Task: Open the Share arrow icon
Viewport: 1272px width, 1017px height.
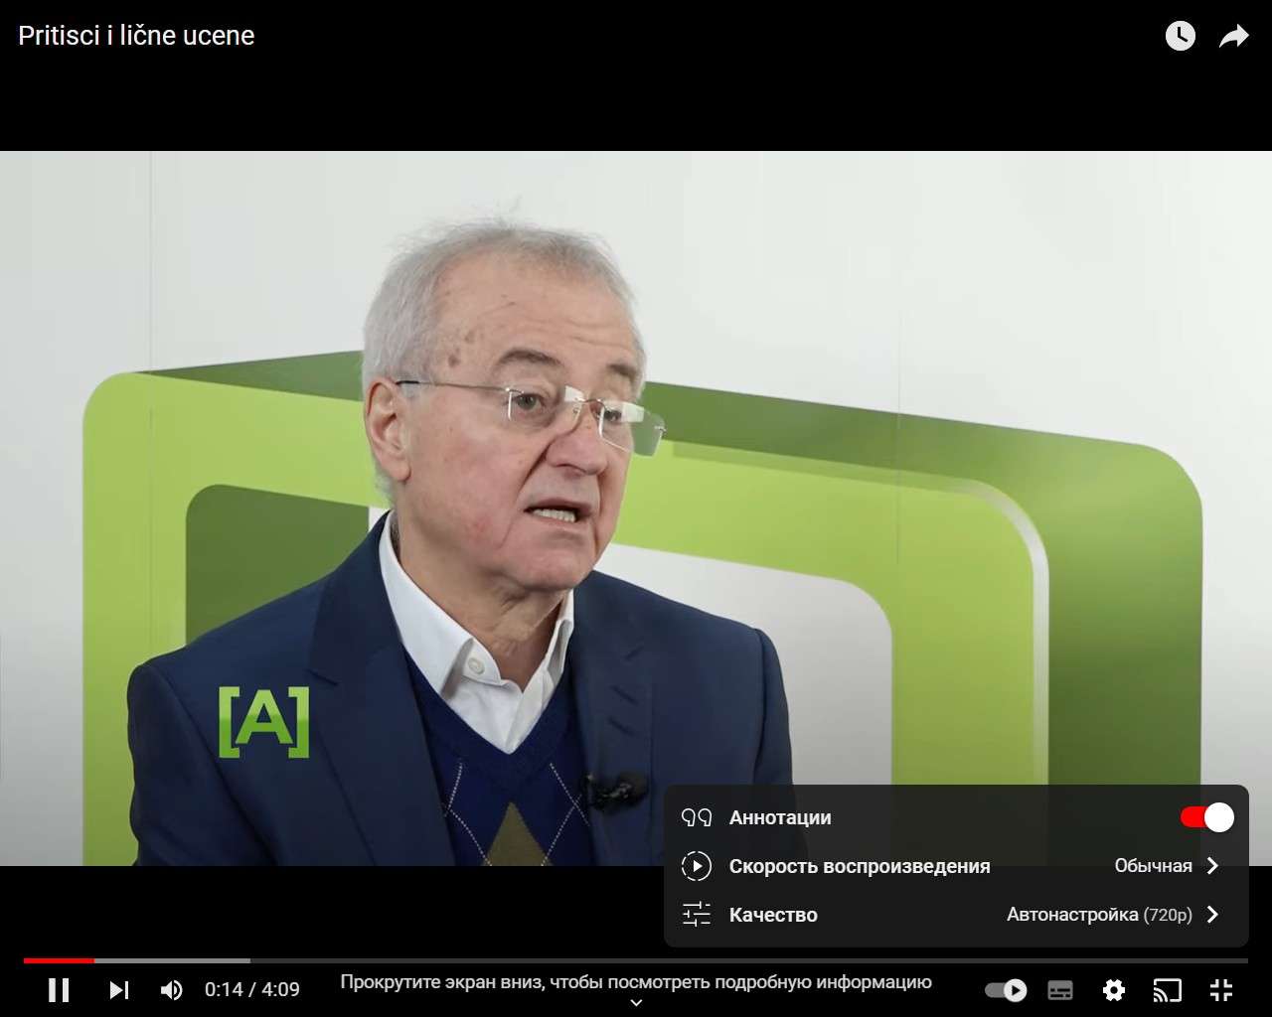Action: coord(1233,37)
